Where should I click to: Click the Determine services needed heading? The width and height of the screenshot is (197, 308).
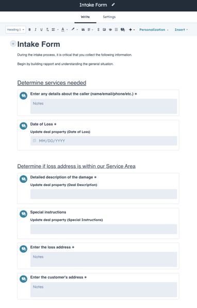[x=52, y=83]
